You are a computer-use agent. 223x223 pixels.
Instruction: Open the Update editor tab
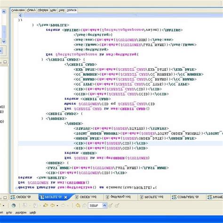pyautogui.click(x=43, y=10)
